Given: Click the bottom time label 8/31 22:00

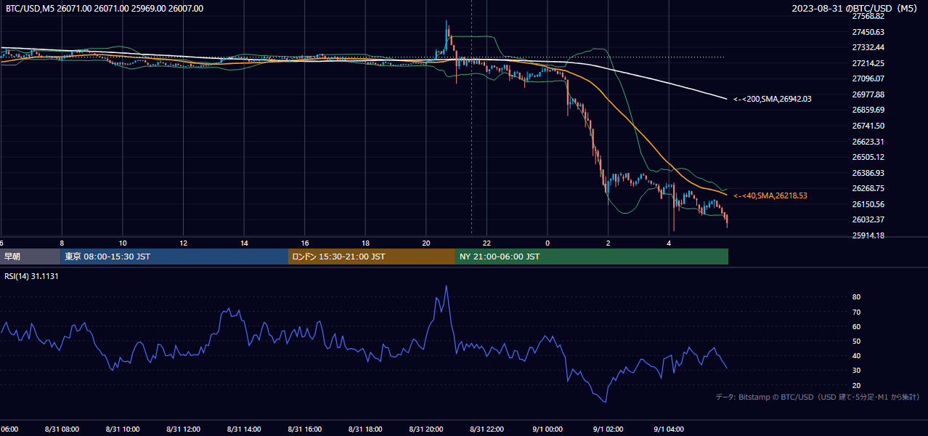Looking at the screenshot, I should click(487, 429).
